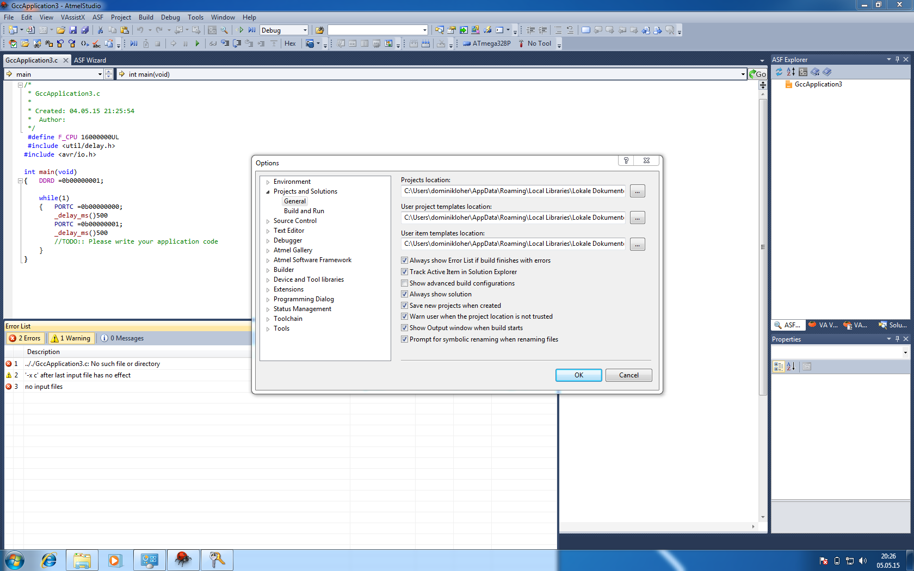Browse for Projects location
The height and width of the screenshot is (571, 914).
pyautogui.click(x=637, y=191)
